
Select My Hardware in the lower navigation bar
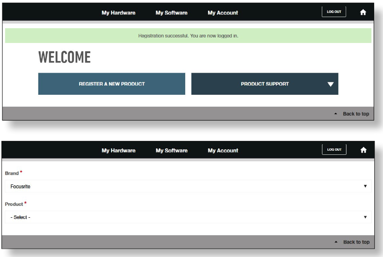(119, 151)
